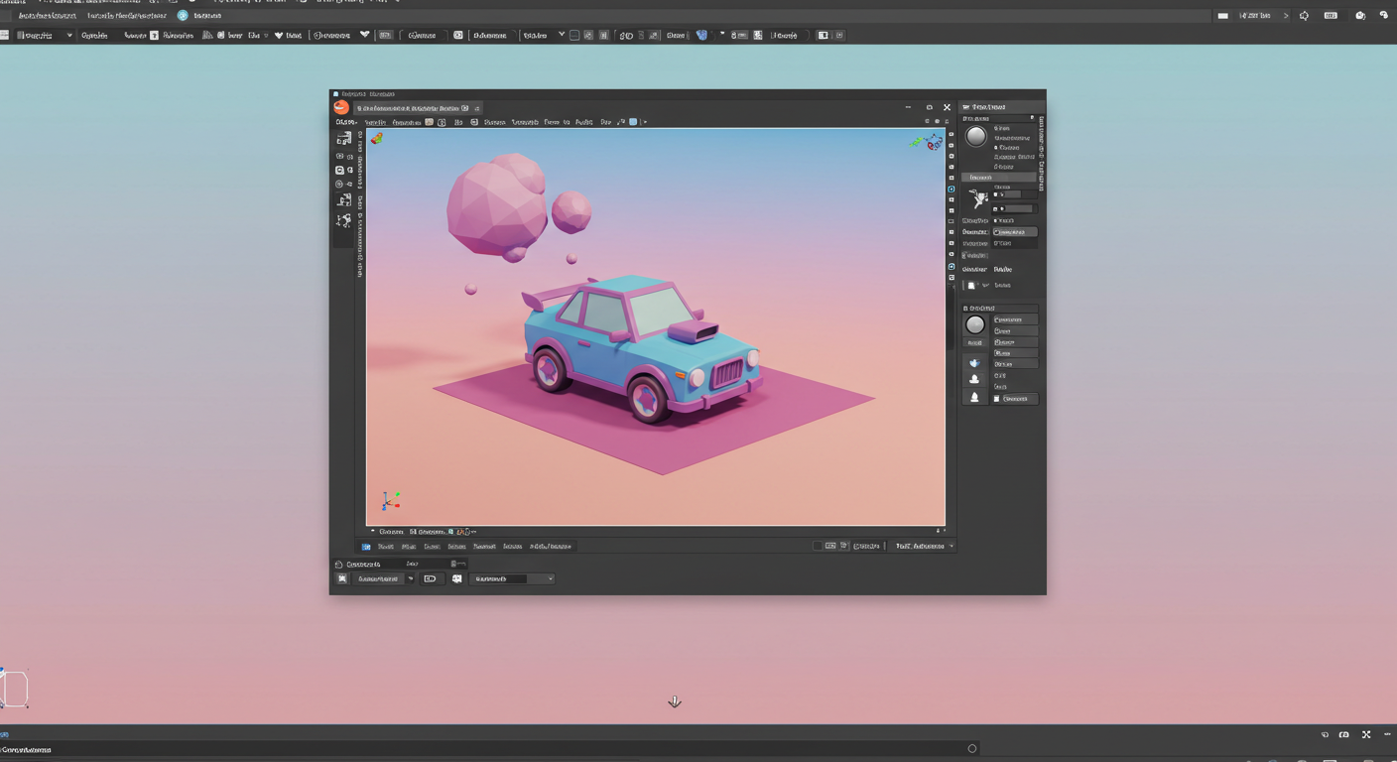Toggle the checkbox at bottom of right panel
1397x762 pixels.
997,399
